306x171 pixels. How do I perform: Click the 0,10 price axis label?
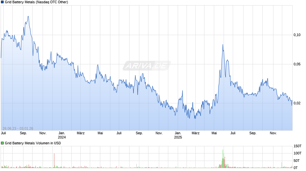tap(297, 35)
